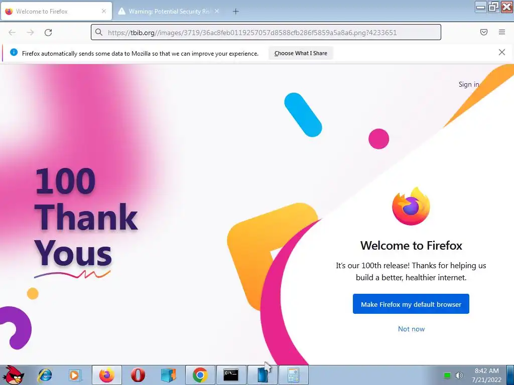Click the green tray status icon
The image size is (514, 385).
tap(447, 375)
